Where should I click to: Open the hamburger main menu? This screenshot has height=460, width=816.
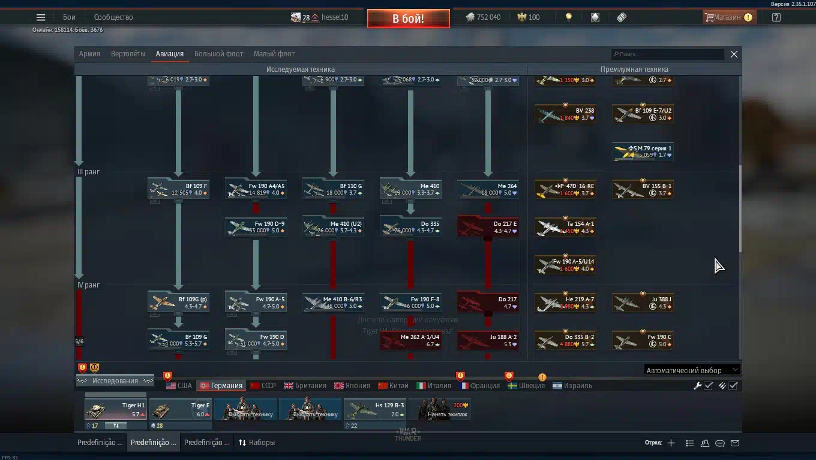point(41,17)
